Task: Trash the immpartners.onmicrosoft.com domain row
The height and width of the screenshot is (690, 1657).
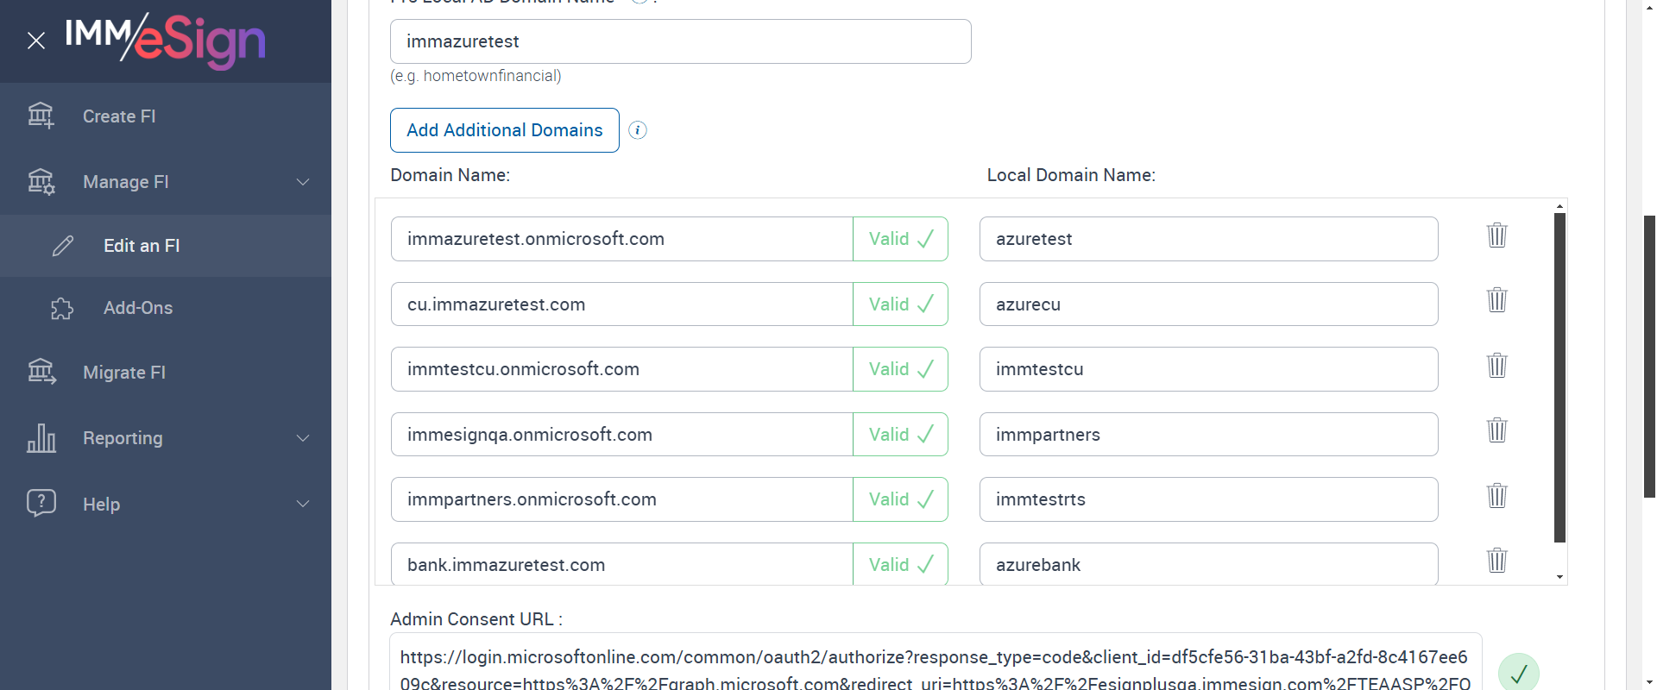Action: pos(1496,496)
